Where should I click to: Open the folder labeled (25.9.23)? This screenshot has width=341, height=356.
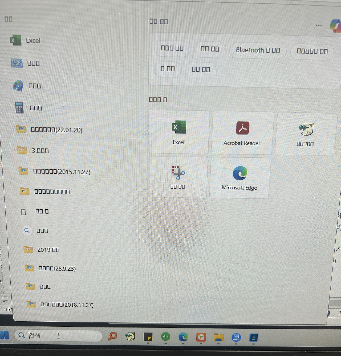coord(50,268)
